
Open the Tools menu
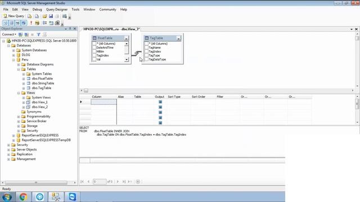click(x=75, y=10)
